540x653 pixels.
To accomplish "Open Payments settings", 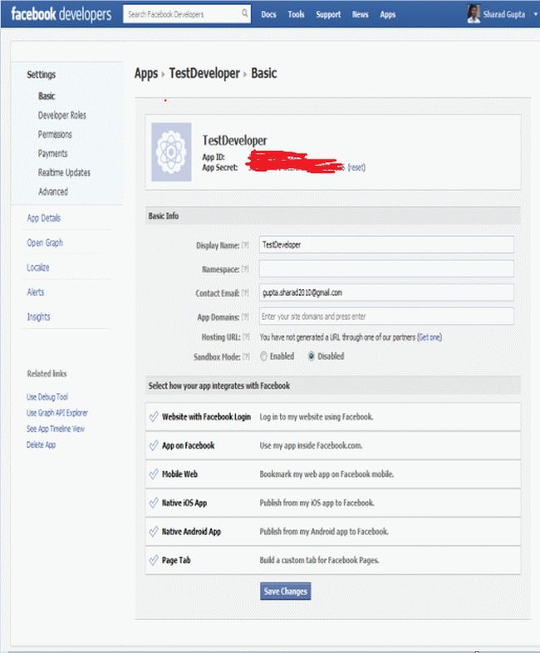I will (52, 154).
